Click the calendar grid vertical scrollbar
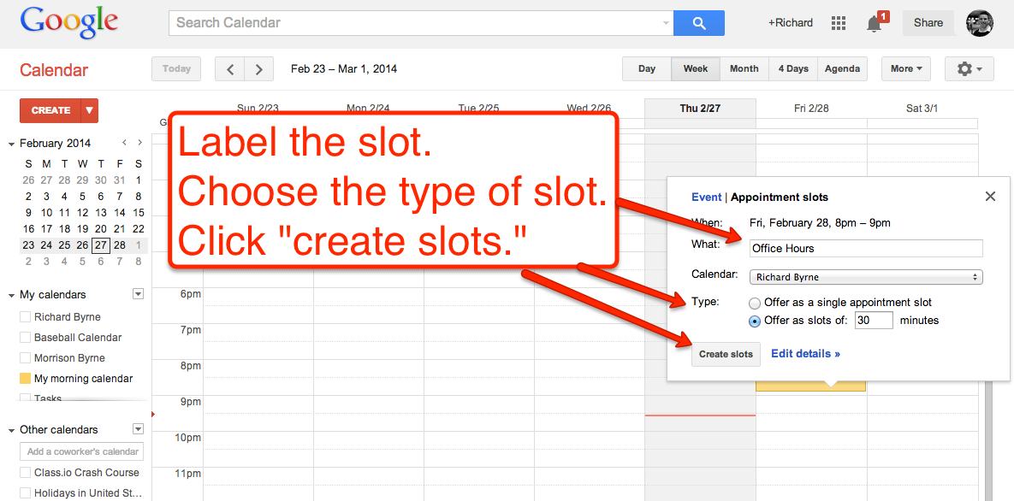 pos(989,439)
